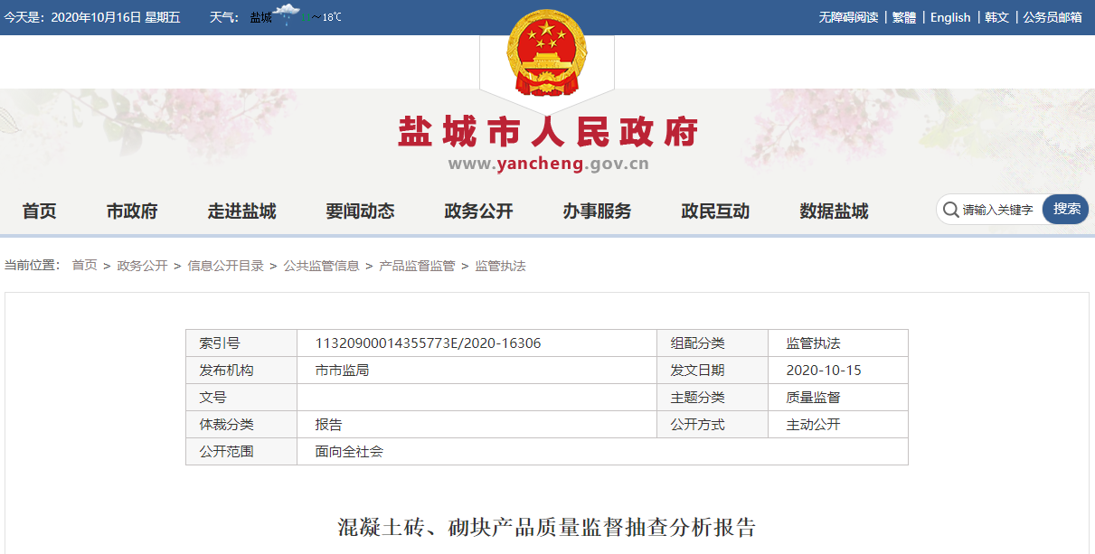Click breadcrumb link 信息公开目录
Screen dimensions: 1095x554
(225, 266)
